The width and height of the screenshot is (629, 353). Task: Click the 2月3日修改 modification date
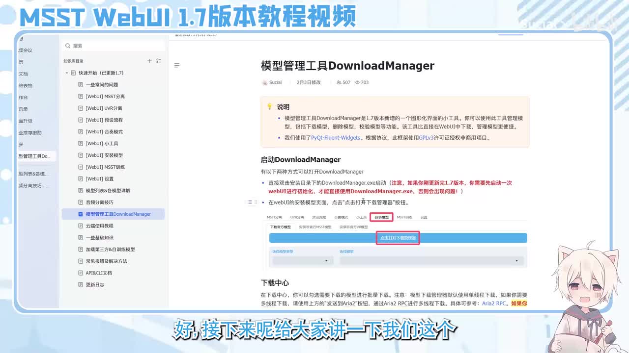point(309,82)
